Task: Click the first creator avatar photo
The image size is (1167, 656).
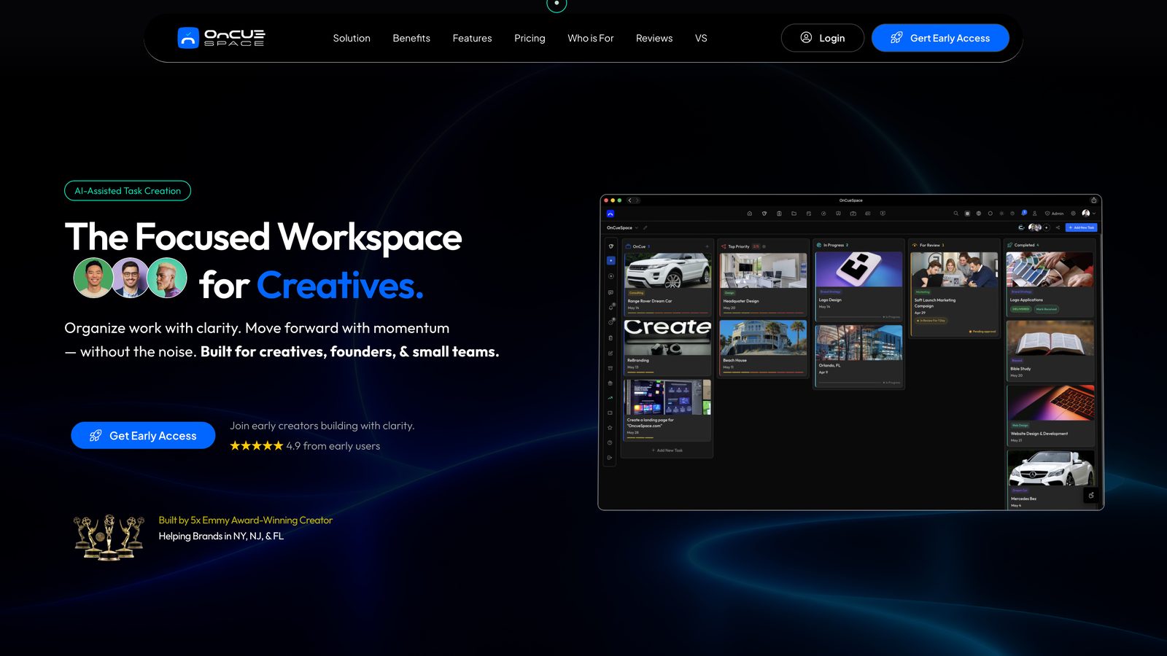Action: 93,278
